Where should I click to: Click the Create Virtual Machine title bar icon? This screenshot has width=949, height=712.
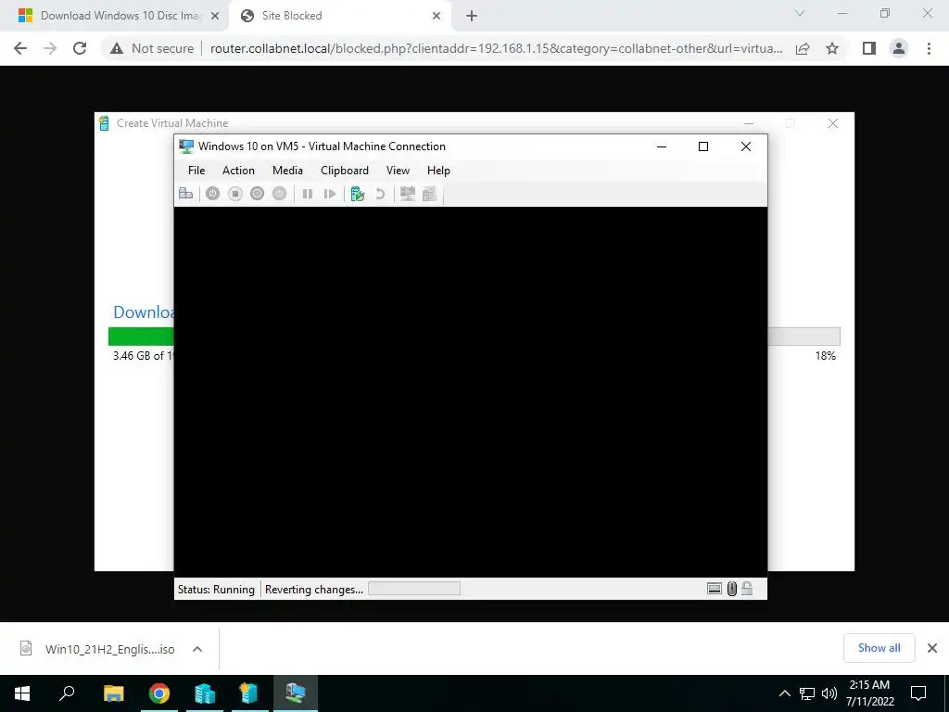click(x=104, y=123)
